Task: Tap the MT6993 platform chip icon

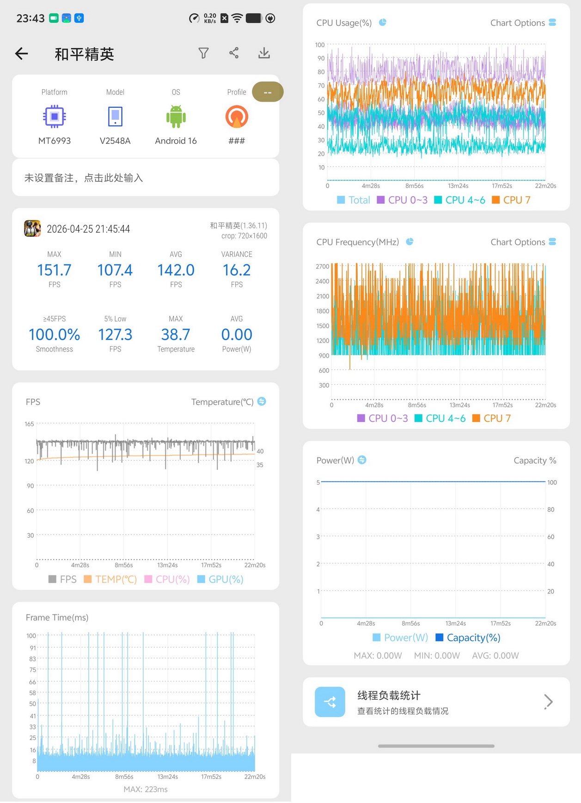Action: point(55,117)
